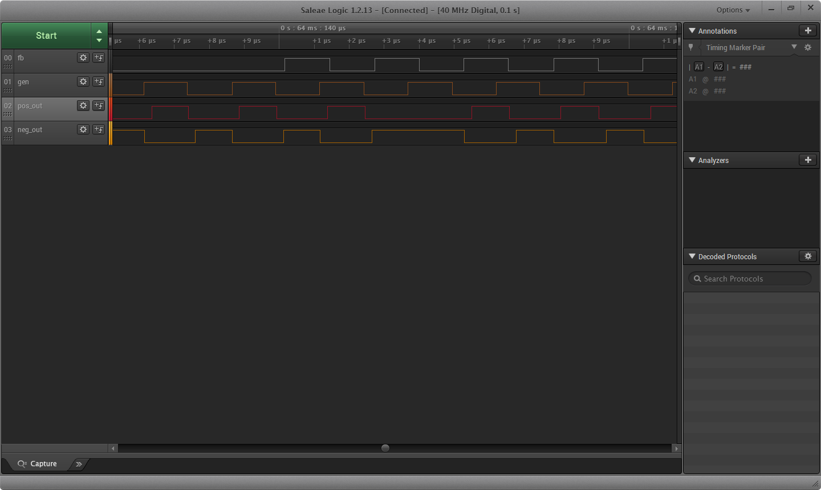The width and height of the screenshot is (821, 490).
Task: Click the horizontal scrollbar thumb
Action: coord(385,448)
